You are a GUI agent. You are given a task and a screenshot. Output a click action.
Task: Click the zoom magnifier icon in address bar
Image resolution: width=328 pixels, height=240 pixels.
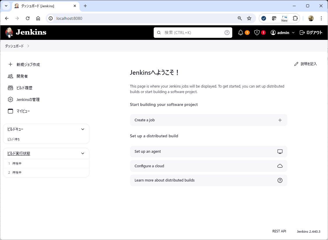pyautogui.click(x=240, y=18)
